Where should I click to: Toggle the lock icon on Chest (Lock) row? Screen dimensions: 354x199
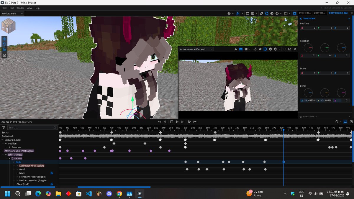pyautogui.click(x=51, y=184)
